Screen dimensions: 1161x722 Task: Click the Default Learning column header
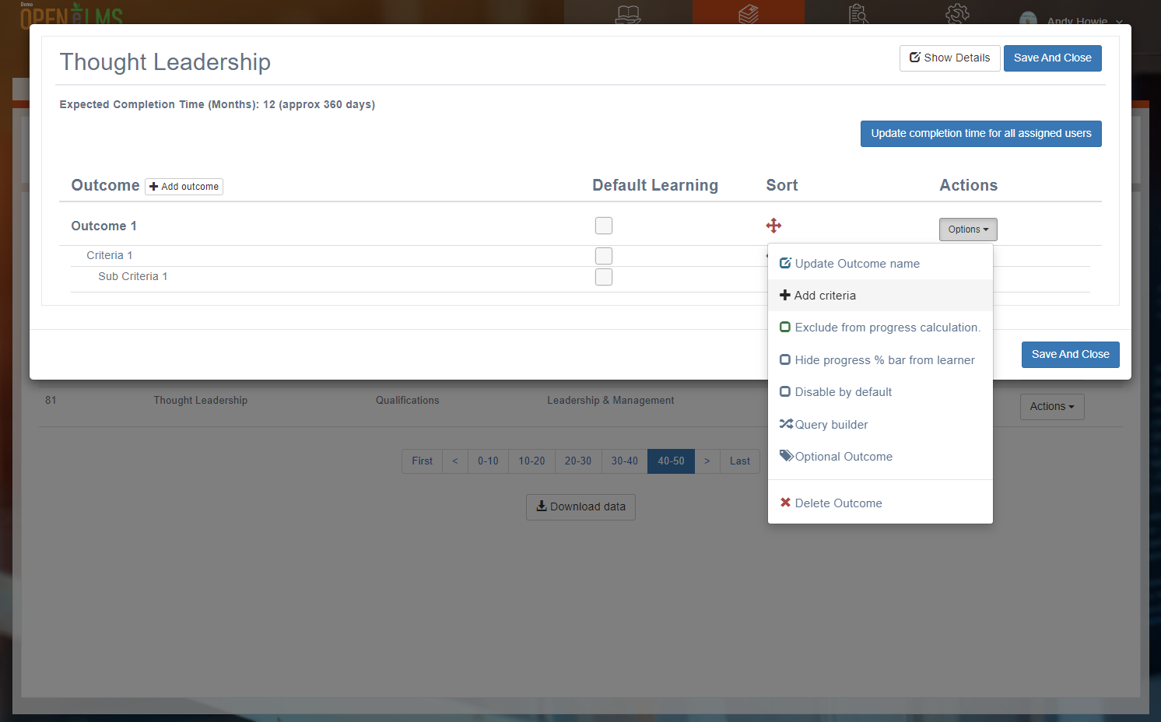[x=654, y=185]
